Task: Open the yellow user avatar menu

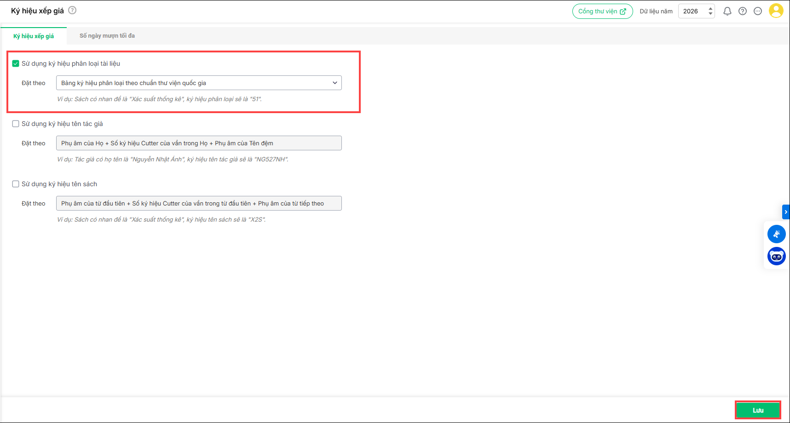Action: tap(776, 11)
